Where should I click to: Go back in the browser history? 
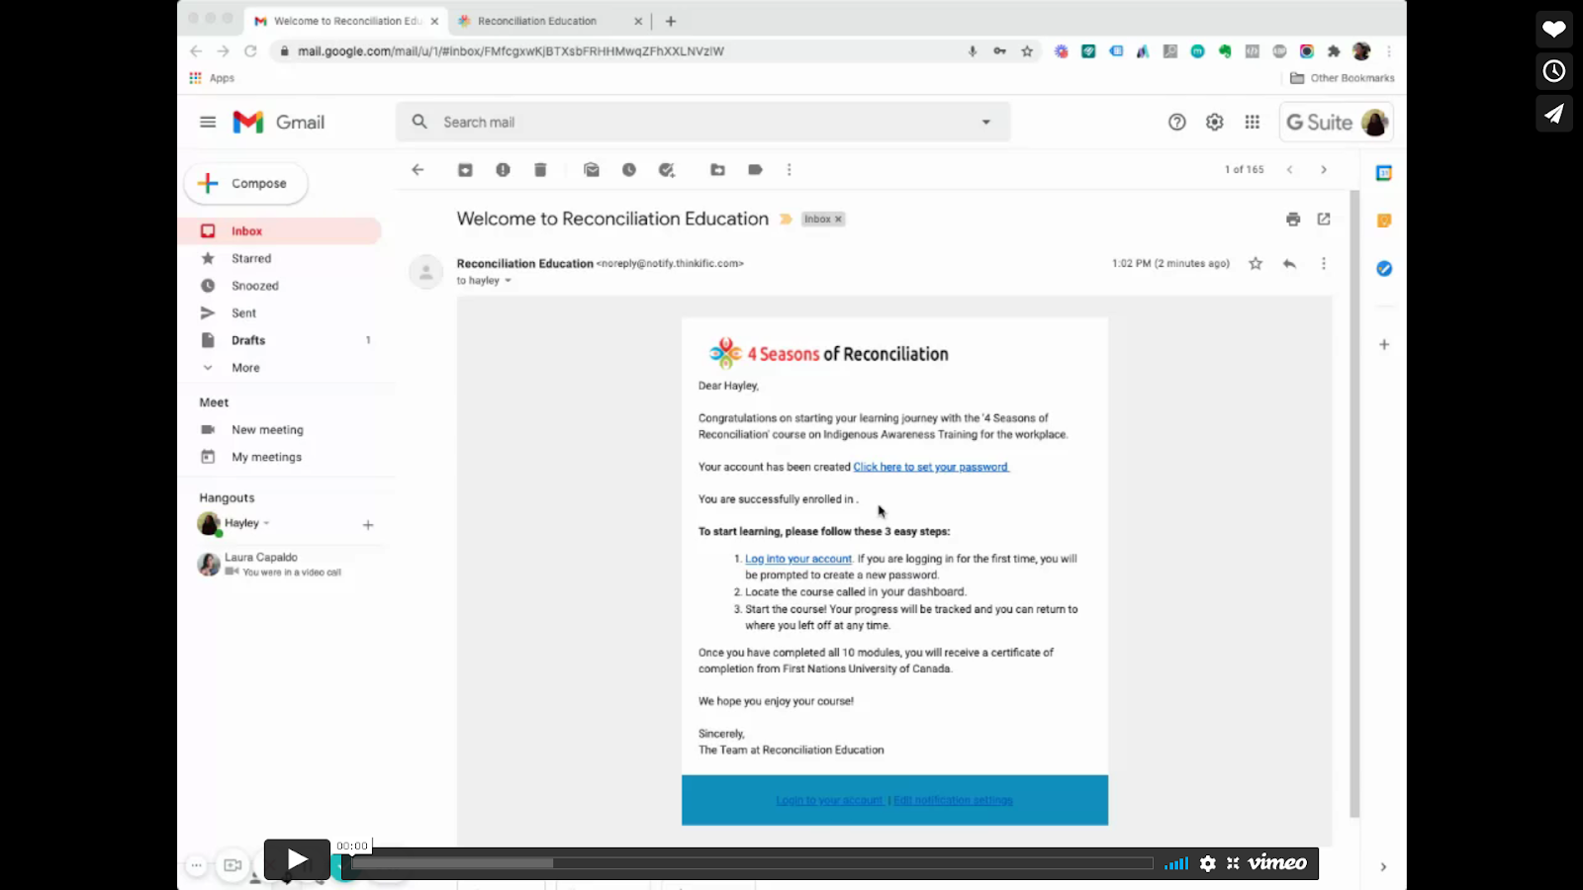pos(196,51)
